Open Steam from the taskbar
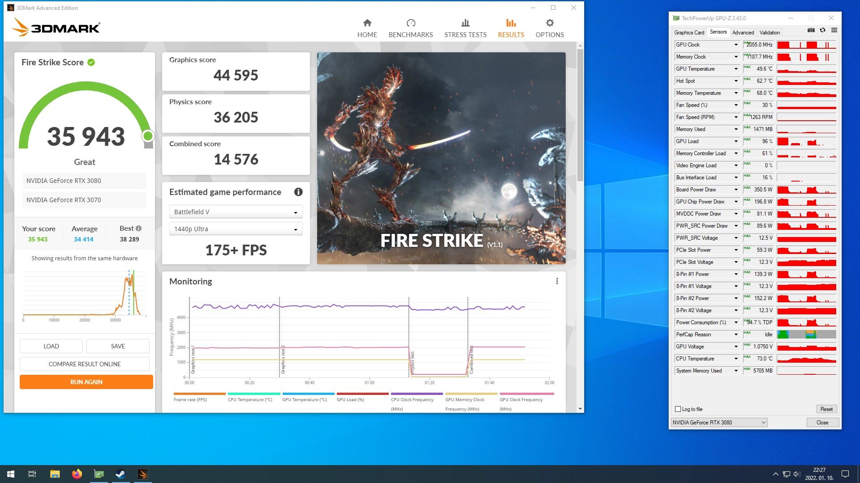This screenshot has height=483, width=860. [120, 474]
